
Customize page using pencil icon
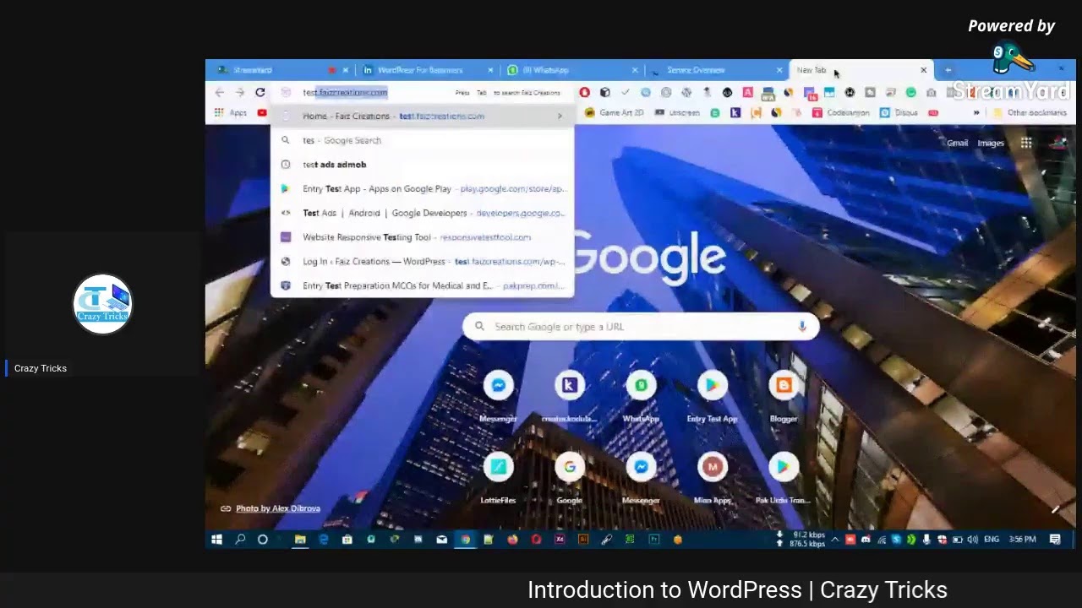pyautogui.click(x=1055, y=508)
